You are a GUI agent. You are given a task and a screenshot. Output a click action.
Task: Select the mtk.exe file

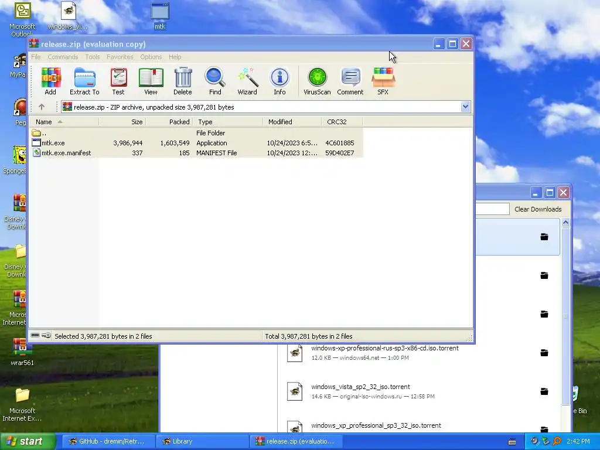point(53,143)
